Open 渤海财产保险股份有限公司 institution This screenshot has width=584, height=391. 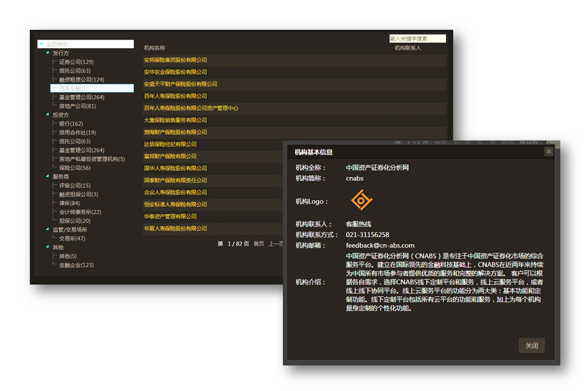(x=175, y=132)
